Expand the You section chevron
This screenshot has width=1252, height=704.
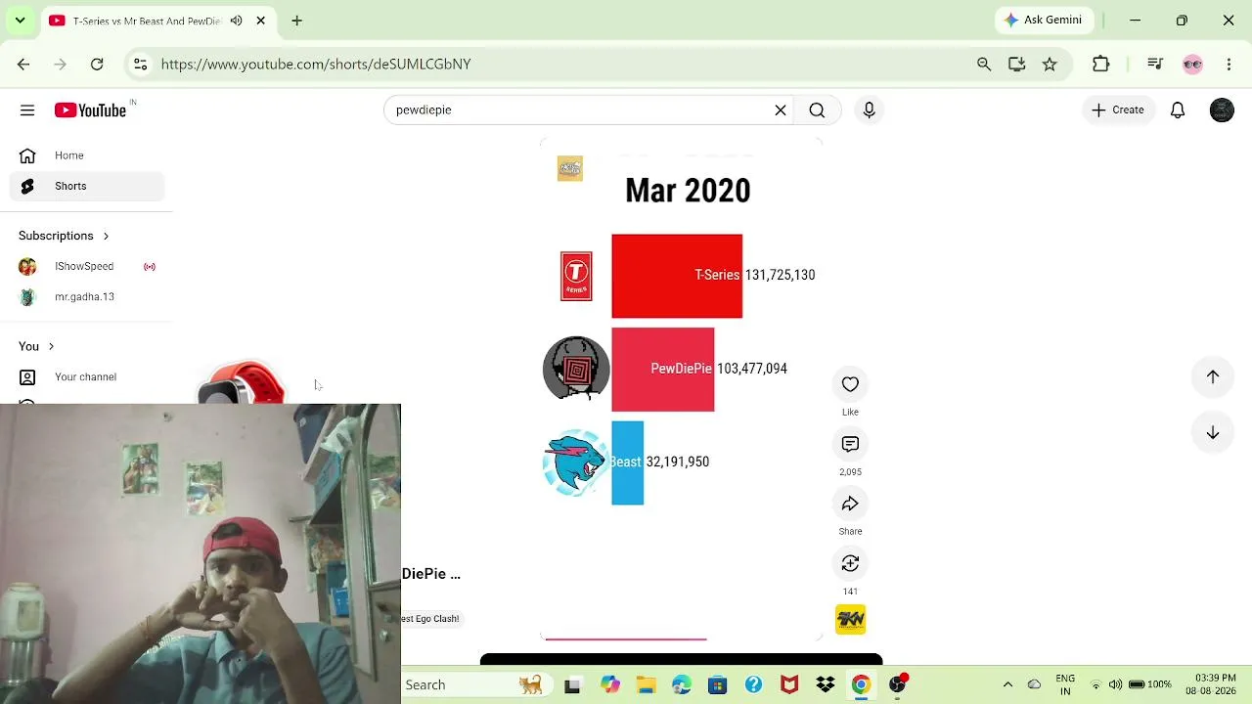[x=51, y=346]
